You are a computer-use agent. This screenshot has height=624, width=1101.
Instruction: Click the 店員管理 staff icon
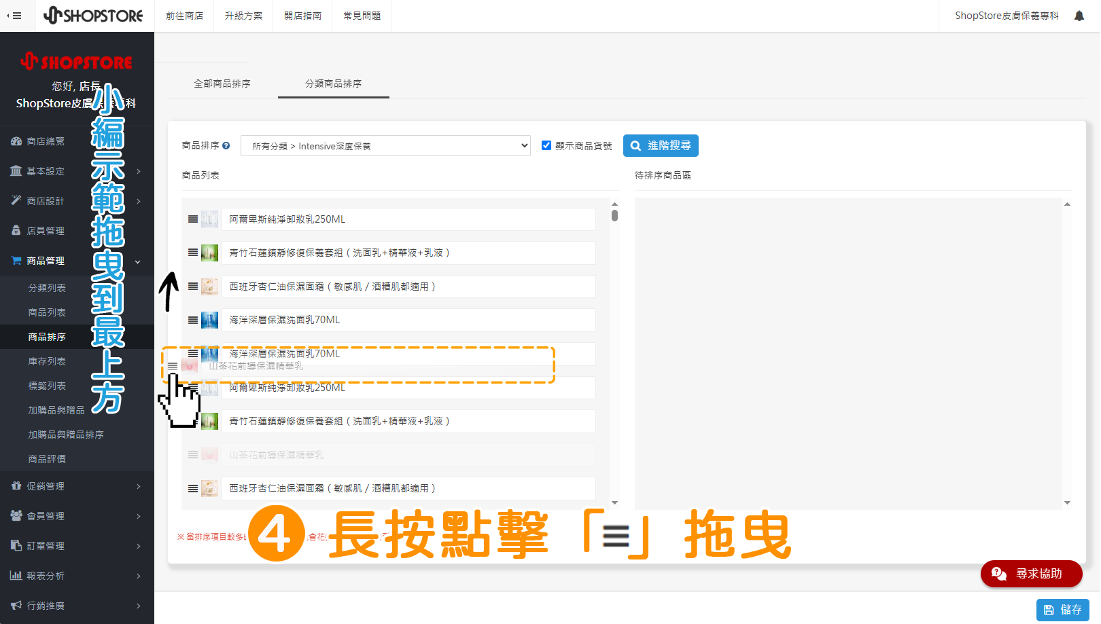click(x=16, y=231)
